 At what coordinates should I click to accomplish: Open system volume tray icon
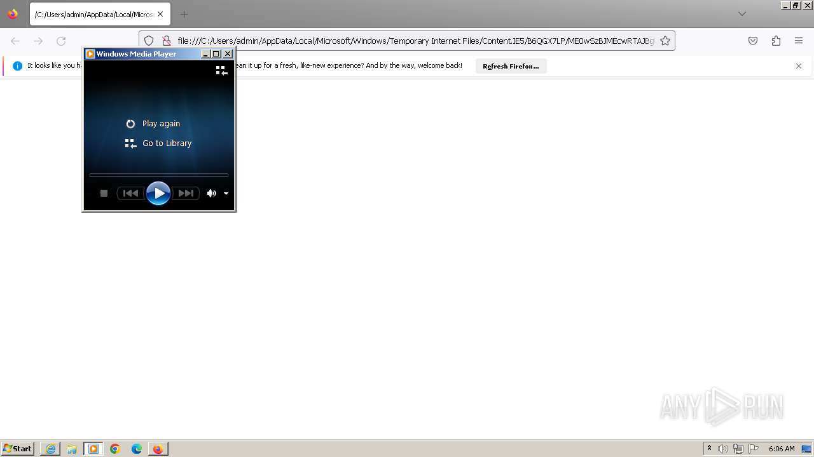[x=723, y=449]
